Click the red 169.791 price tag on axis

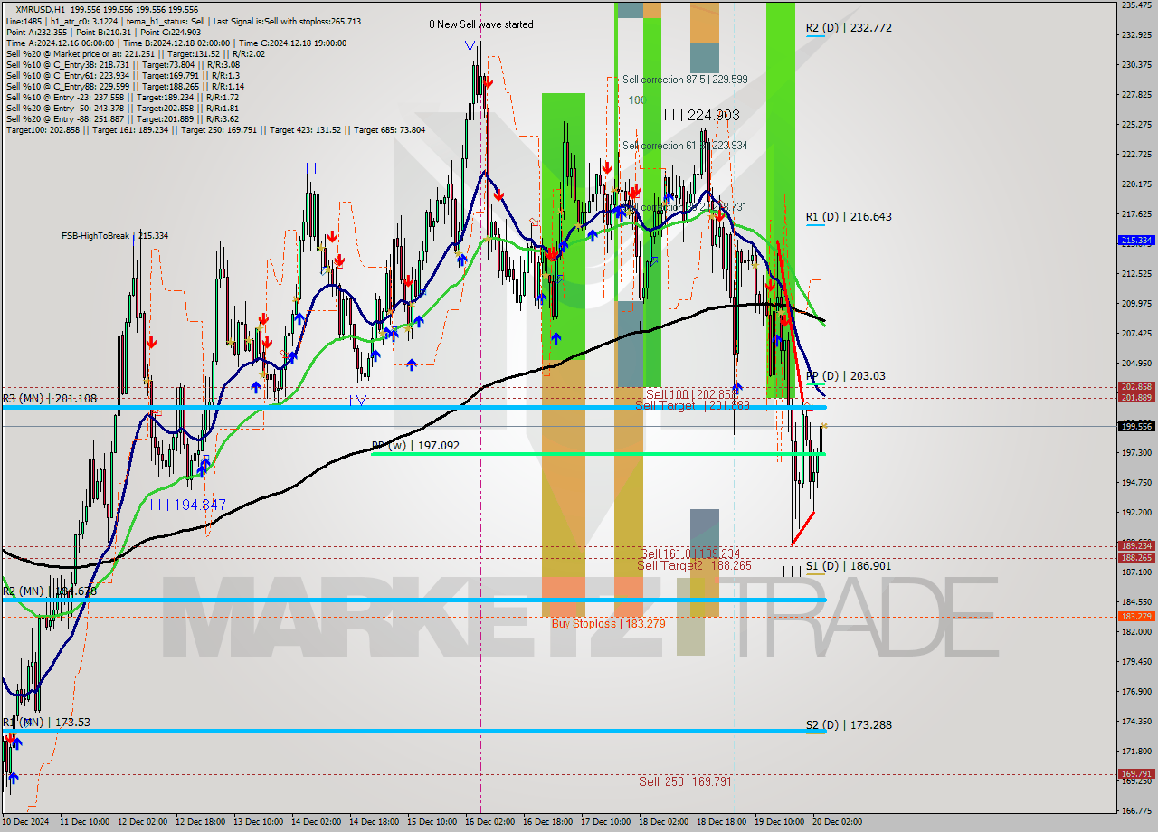(1136, 774)
